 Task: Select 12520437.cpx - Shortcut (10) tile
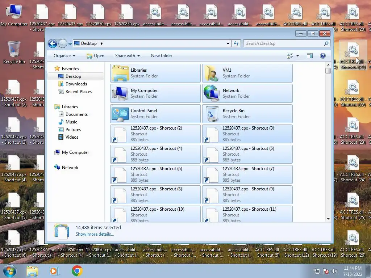pyautogui.click(x=155, y=214)
